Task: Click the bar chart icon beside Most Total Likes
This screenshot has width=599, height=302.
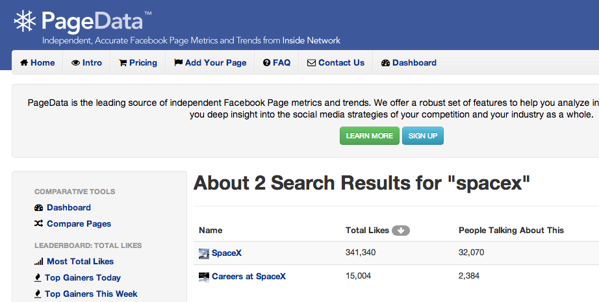Action: click(x=38, y=262)
